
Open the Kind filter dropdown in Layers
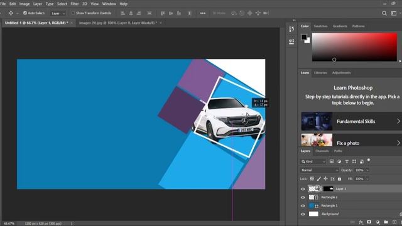313,161
